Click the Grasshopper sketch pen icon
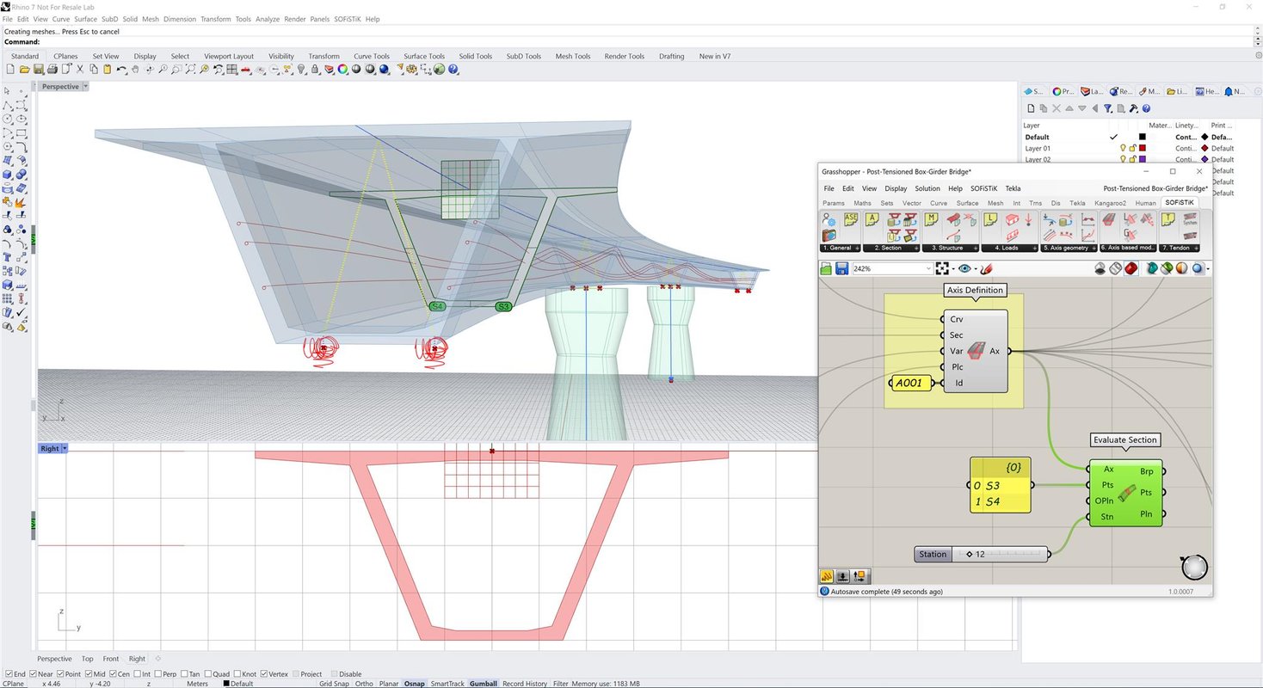The height and width of the screenshot is (688, 1263). [988, 268]
